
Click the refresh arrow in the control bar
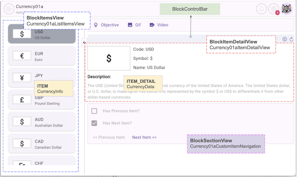[x=291, y=39]
